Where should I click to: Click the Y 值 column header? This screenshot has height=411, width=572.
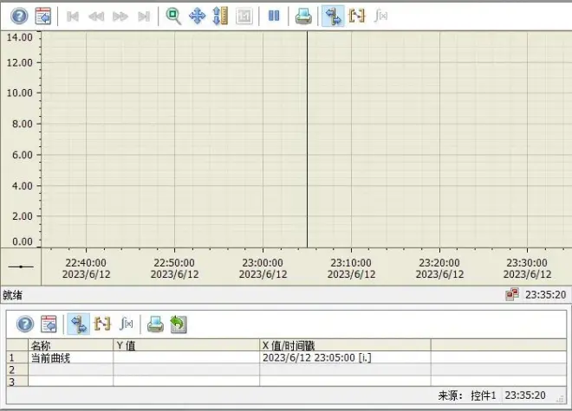[x=186, y=345]
